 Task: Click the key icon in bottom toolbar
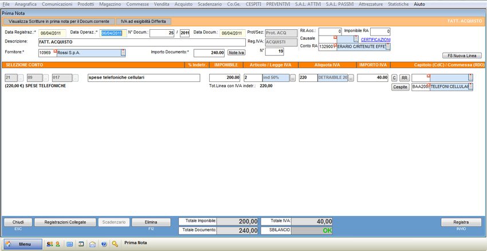[x=115, y=244]
